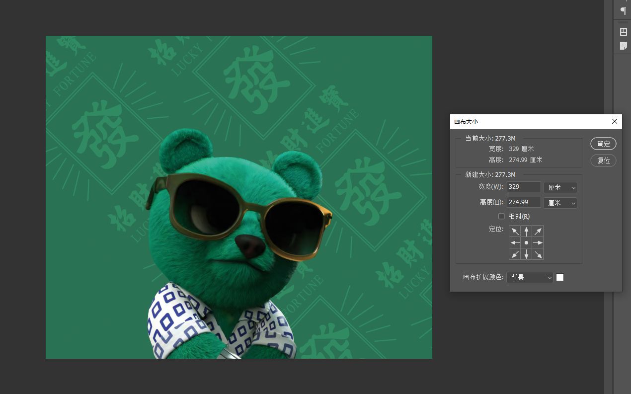The height and width of the screenshot is (394, 631).
Task: Focus the 高度 height input field
Action: point(524,202)
